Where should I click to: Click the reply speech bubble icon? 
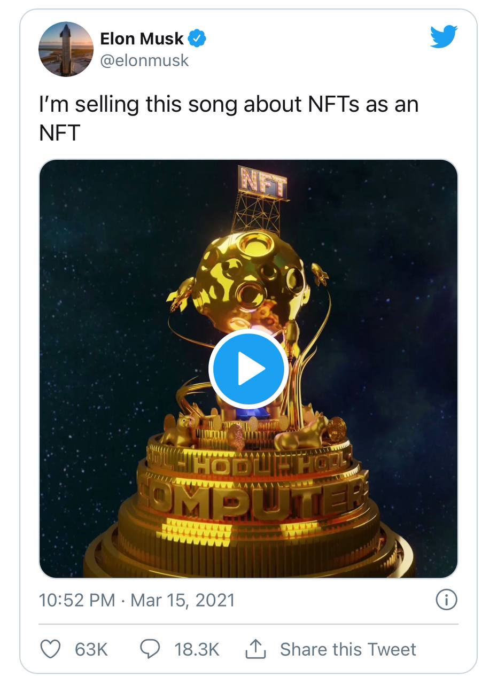coord(150,649)
